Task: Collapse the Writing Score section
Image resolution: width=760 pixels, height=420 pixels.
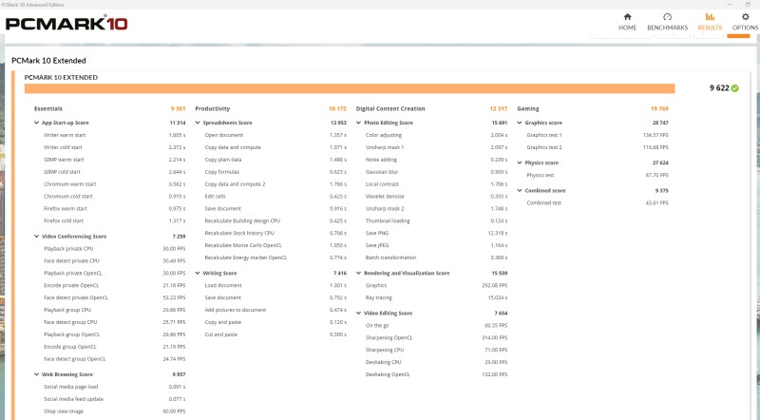Action: point(198,273)
